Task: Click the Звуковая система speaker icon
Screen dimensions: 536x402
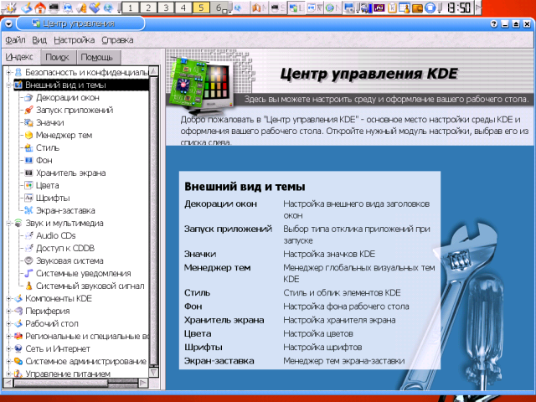Action: (29, 260)
